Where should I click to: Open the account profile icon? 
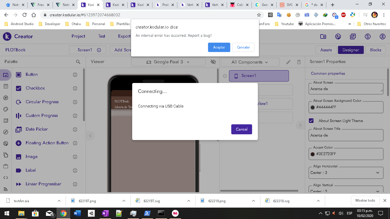pos(383,36)
